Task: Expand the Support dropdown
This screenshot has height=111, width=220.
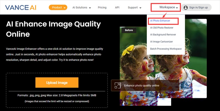Action: [x=134, y=8]
